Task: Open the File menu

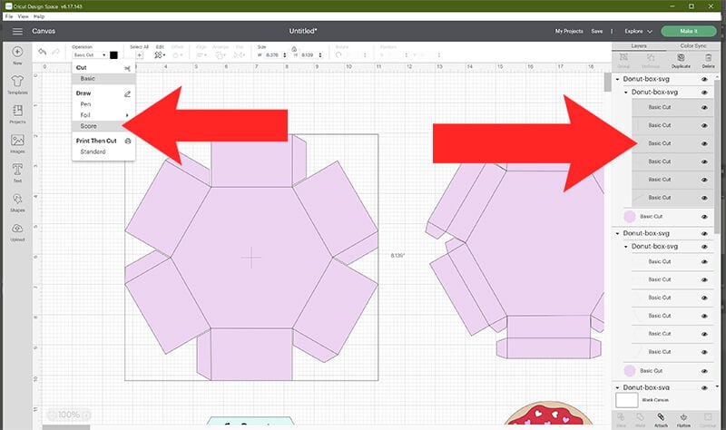Action: pyautogui.click(x=9, y=16)
